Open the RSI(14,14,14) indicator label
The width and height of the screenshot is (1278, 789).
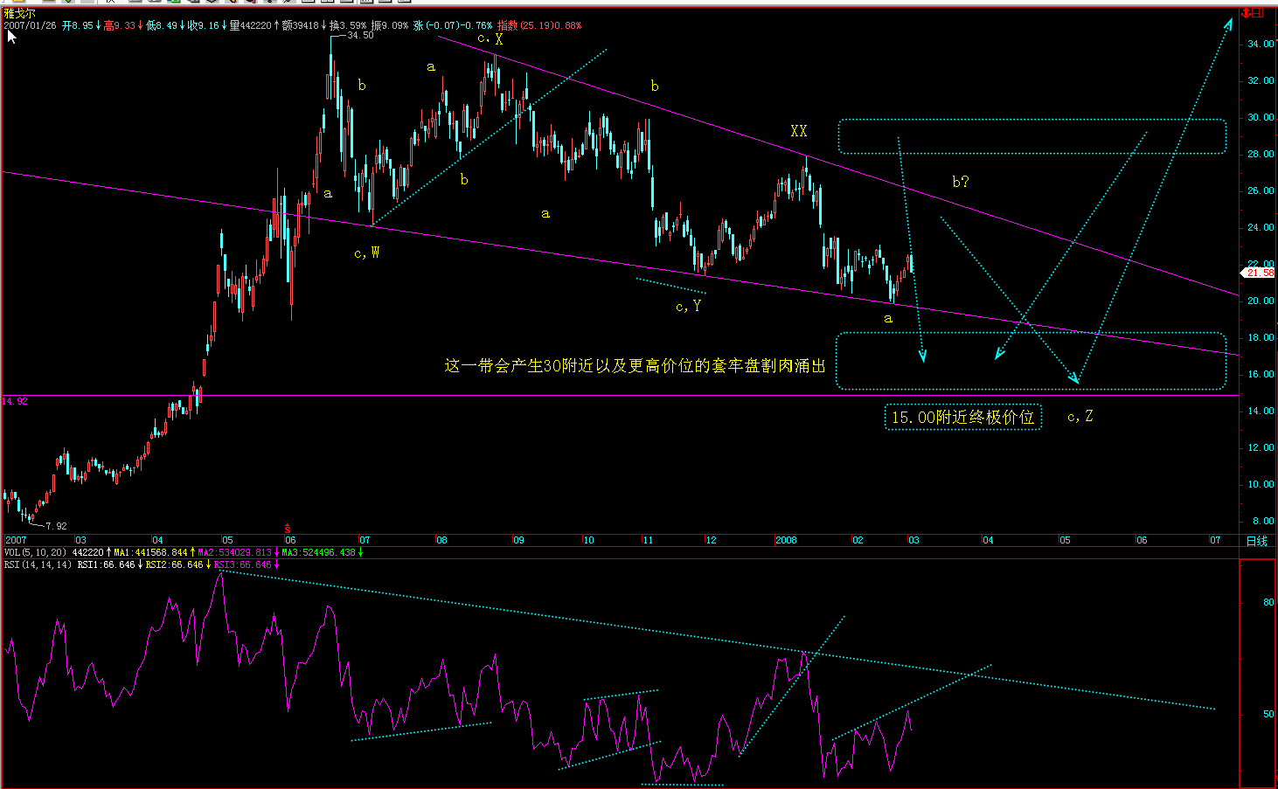click(38, 564)
